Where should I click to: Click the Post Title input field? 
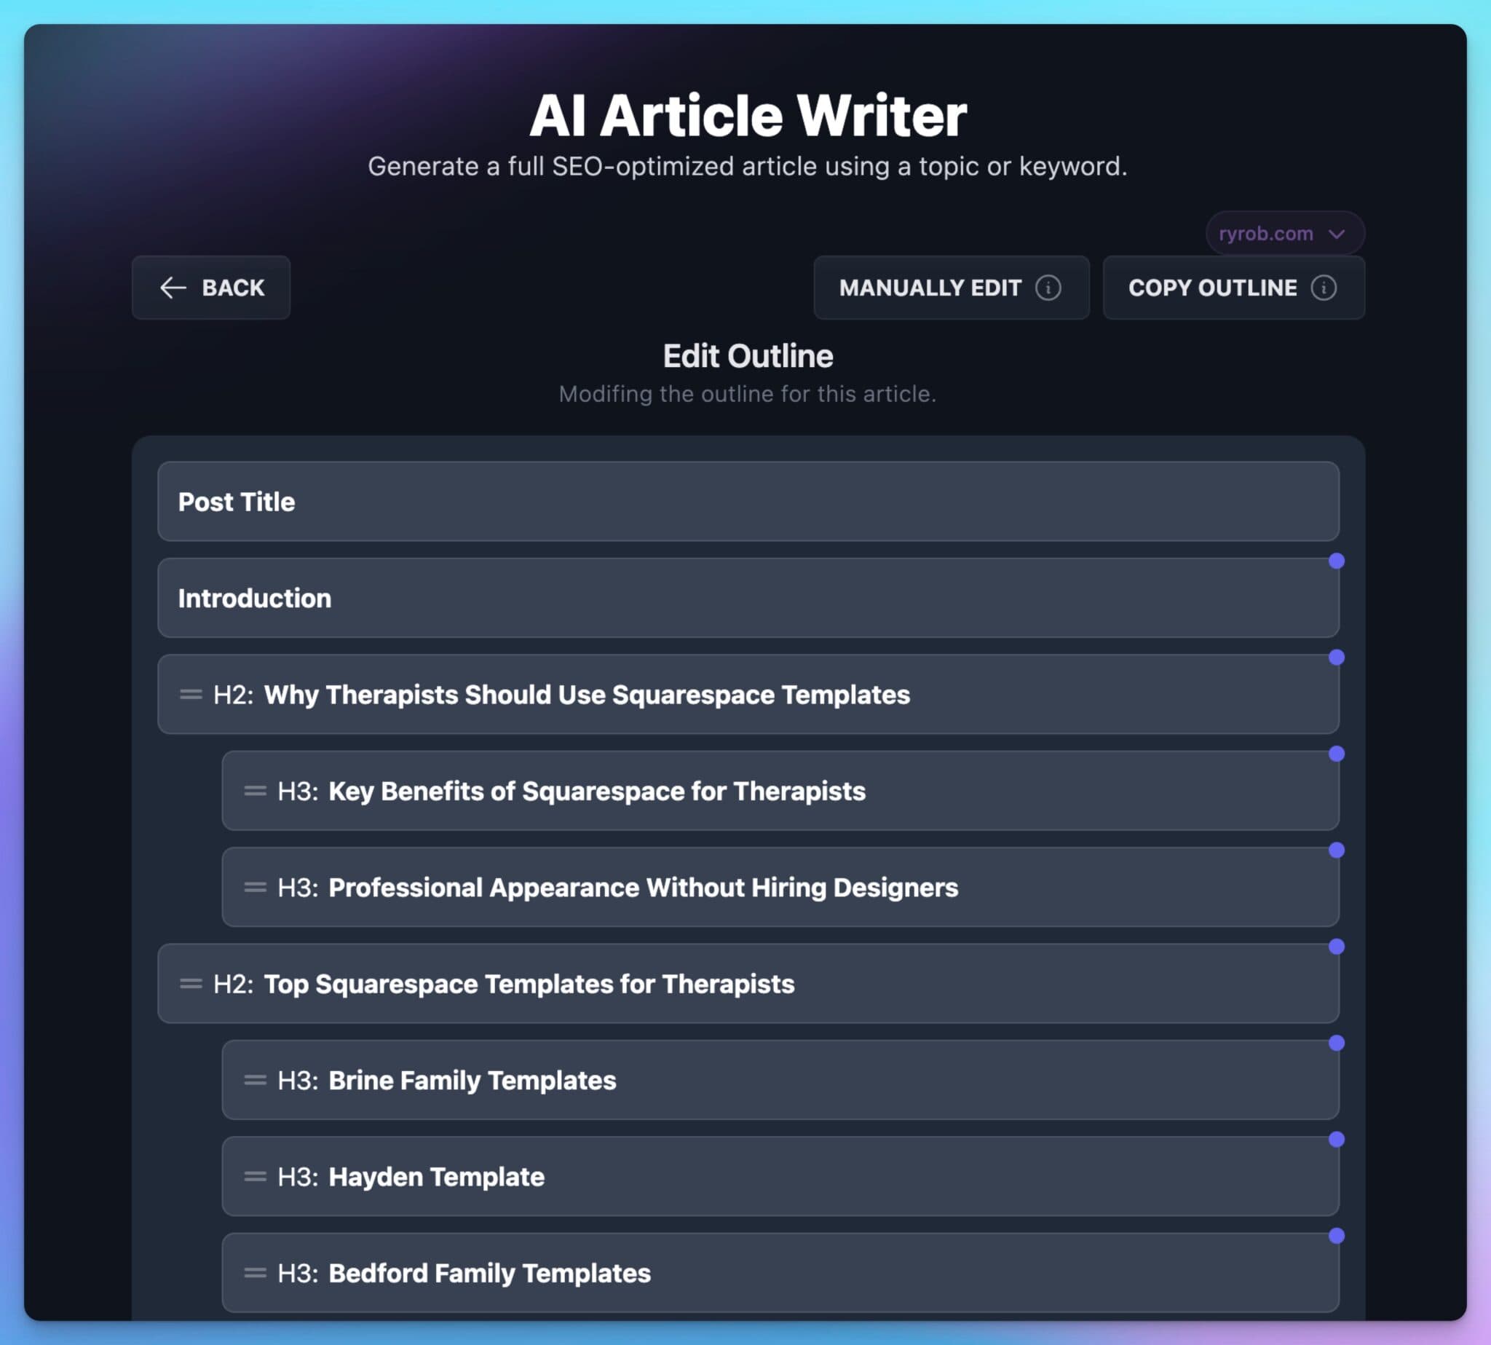[747, 502]
